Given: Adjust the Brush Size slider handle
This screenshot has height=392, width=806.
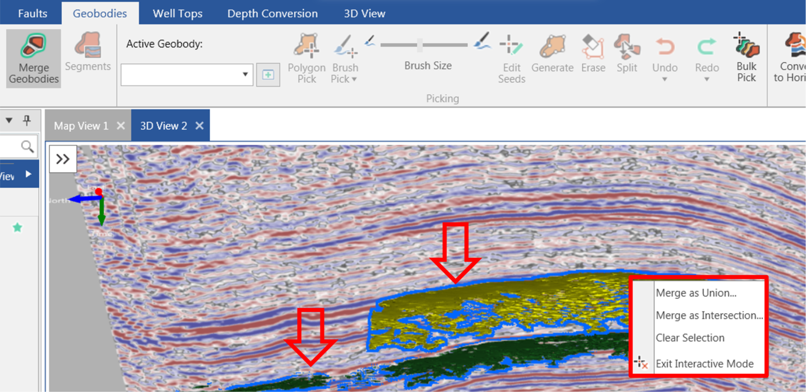Looking at the screenshot, I should click(x=420, y=45).
